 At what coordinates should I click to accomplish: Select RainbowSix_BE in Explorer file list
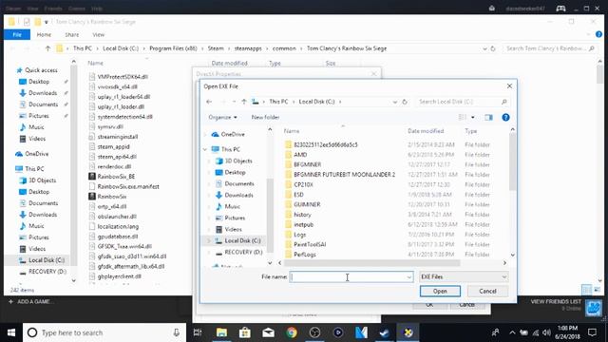pos(116,177)
